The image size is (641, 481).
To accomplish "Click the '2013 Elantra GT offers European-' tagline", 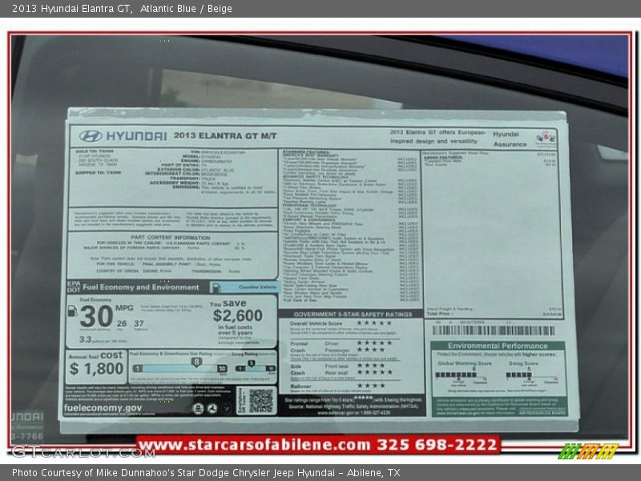I will (437, 132).
